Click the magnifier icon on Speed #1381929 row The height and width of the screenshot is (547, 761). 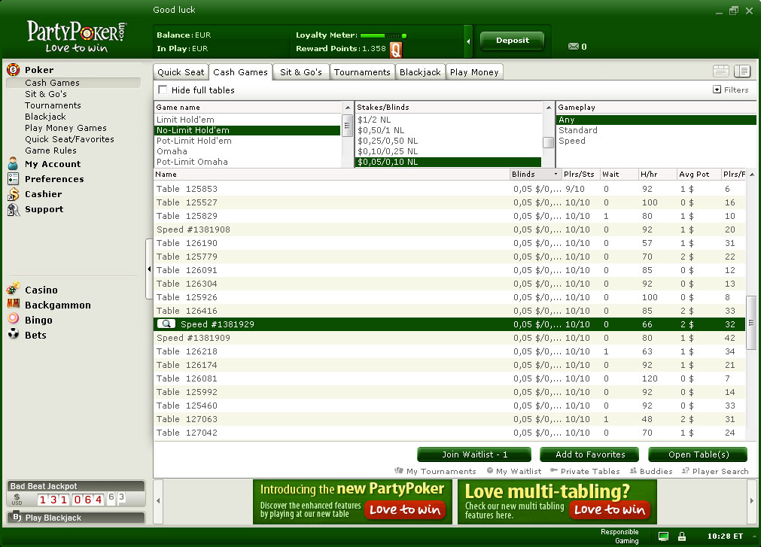(x=166, y=324)
